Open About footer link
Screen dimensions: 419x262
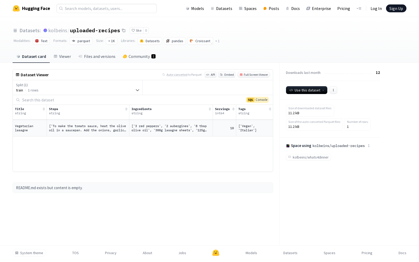[147, 253]
